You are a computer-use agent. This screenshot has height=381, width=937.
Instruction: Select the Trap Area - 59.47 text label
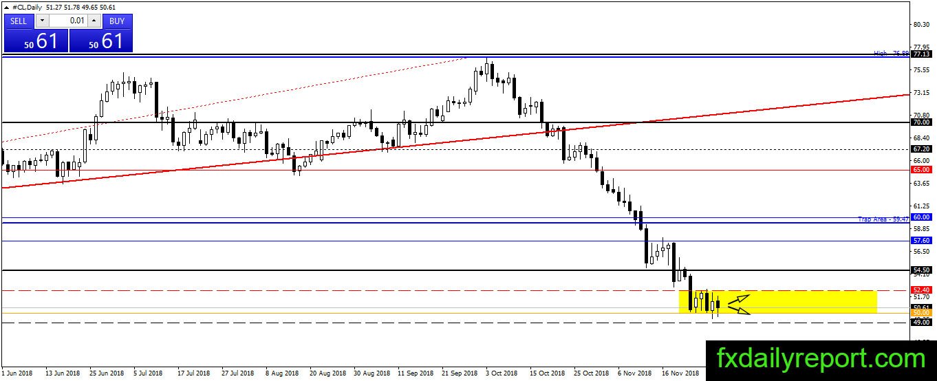click(x=884, y=219)
